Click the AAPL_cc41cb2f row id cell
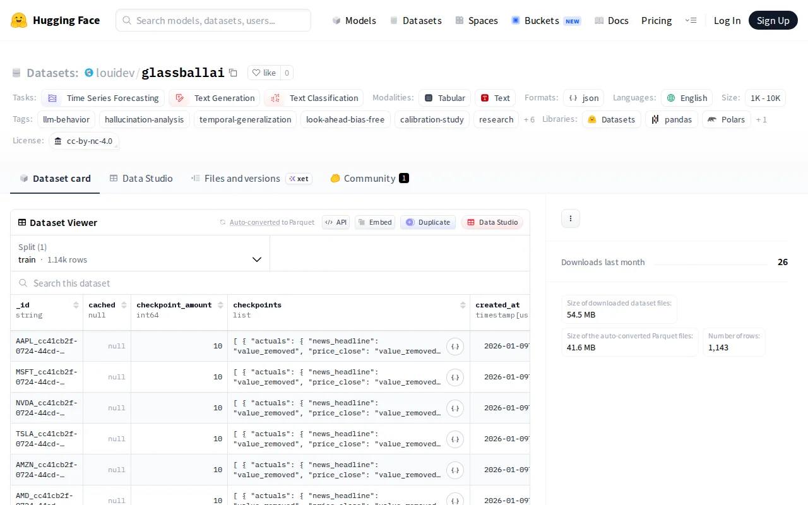Screen dimensions: 808x505 tap(47, 346)
